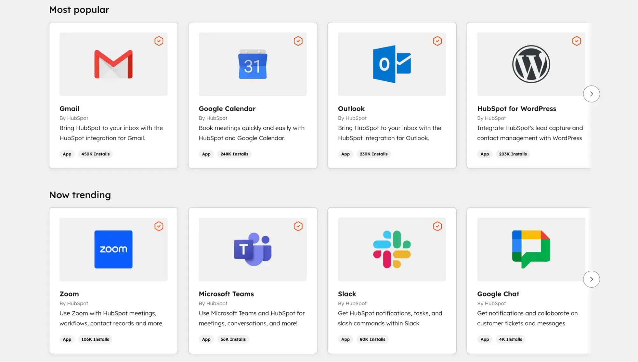638x362 pixels.
Task: Select the Google Calendar icon
Action: click(x=252, y=64)
